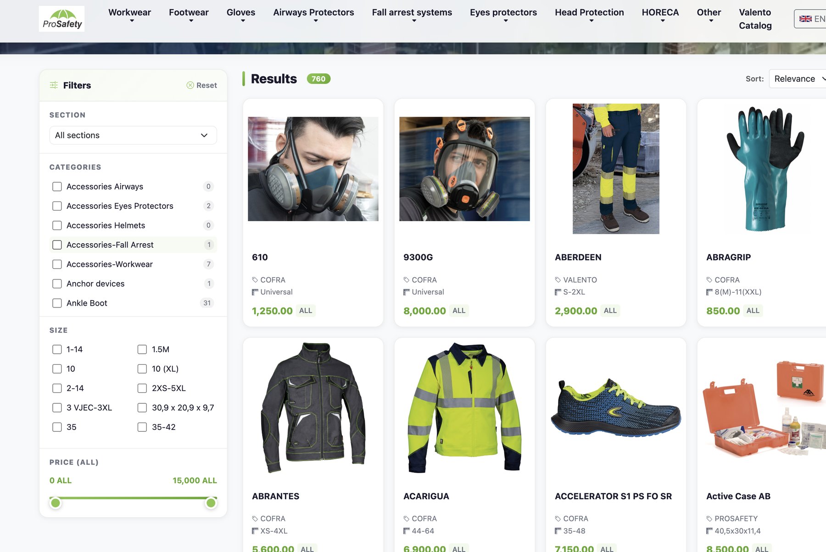This screenshot has width=826, height=552.
Task: Select the 3 VJEC-3XL size checkbox
Action: pos(57,408)
